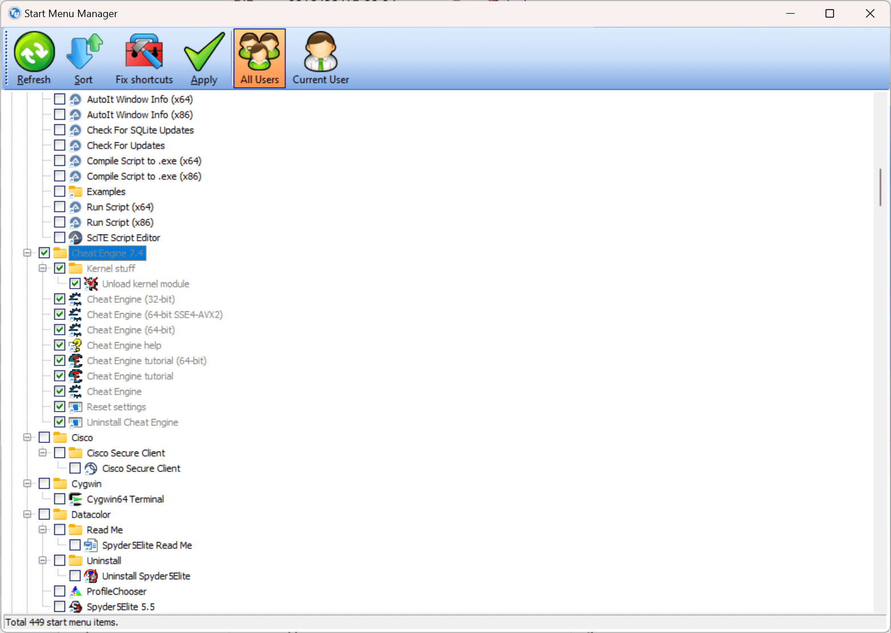
Task: Check the SciTE Script Editor checkbox
Action: tap(60, 237)
